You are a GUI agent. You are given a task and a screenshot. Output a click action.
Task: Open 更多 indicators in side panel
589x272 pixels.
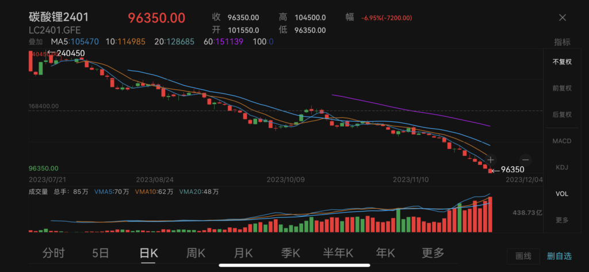pos(562,220)
